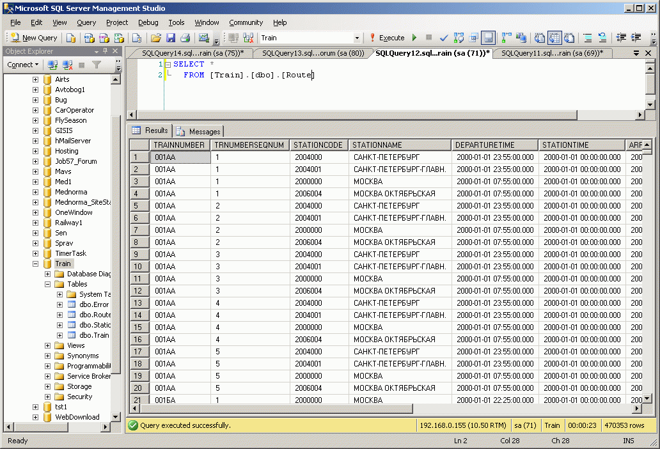Viewport: 660px width, 449px height.
Task: Print the query using printer icon
Action: [x=185, y=38]
